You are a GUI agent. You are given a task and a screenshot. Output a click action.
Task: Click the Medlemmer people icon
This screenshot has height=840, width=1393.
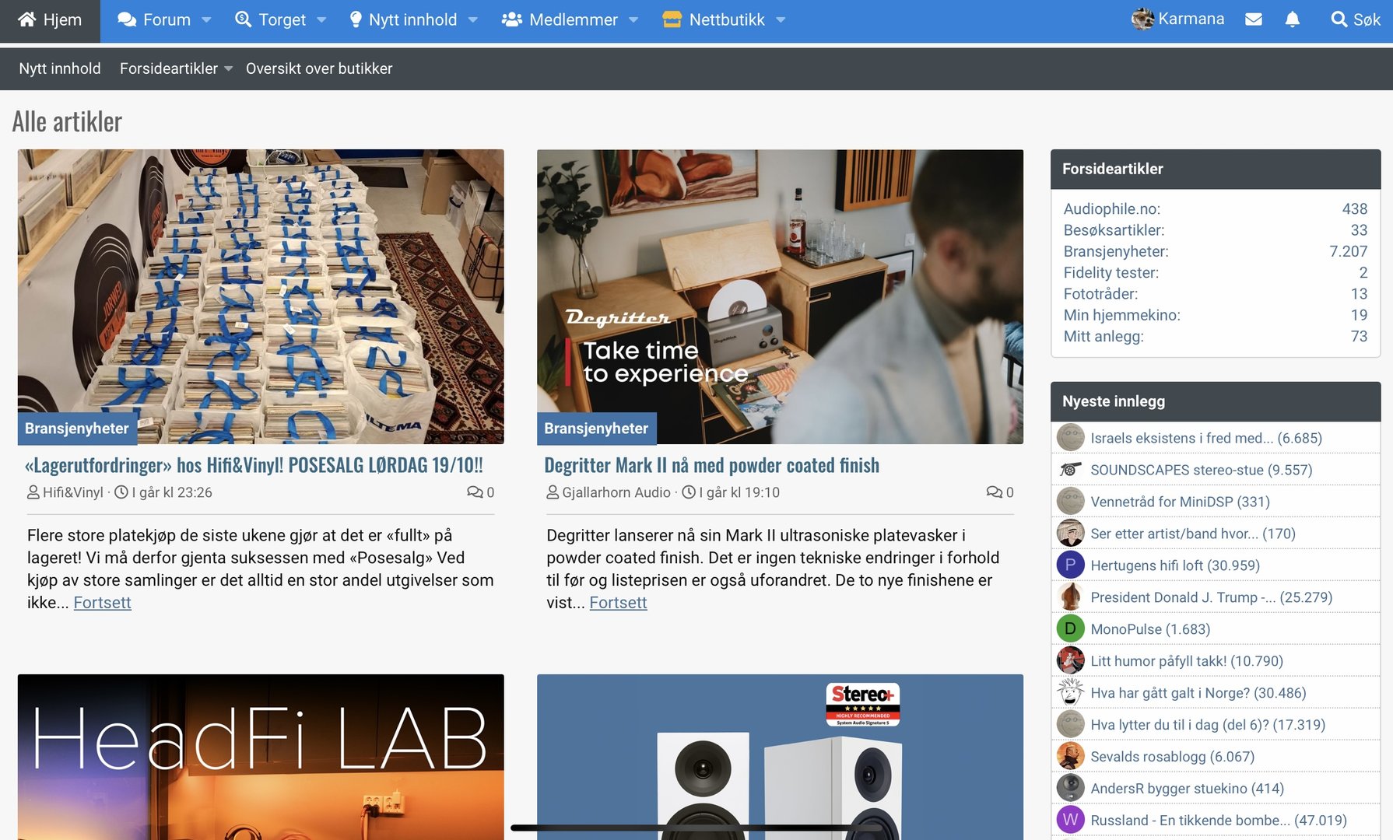(511, 19)
